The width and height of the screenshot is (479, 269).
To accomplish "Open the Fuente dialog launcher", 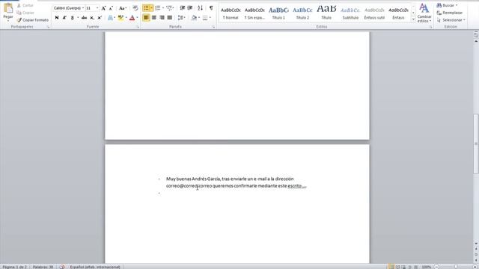I will coord(138,27).
